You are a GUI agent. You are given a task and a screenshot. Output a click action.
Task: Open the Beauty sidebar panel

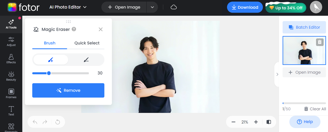[x=11, y=76]
